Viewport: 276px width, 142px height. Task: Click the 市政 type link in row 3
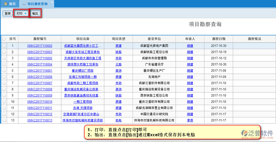[118, 58]
